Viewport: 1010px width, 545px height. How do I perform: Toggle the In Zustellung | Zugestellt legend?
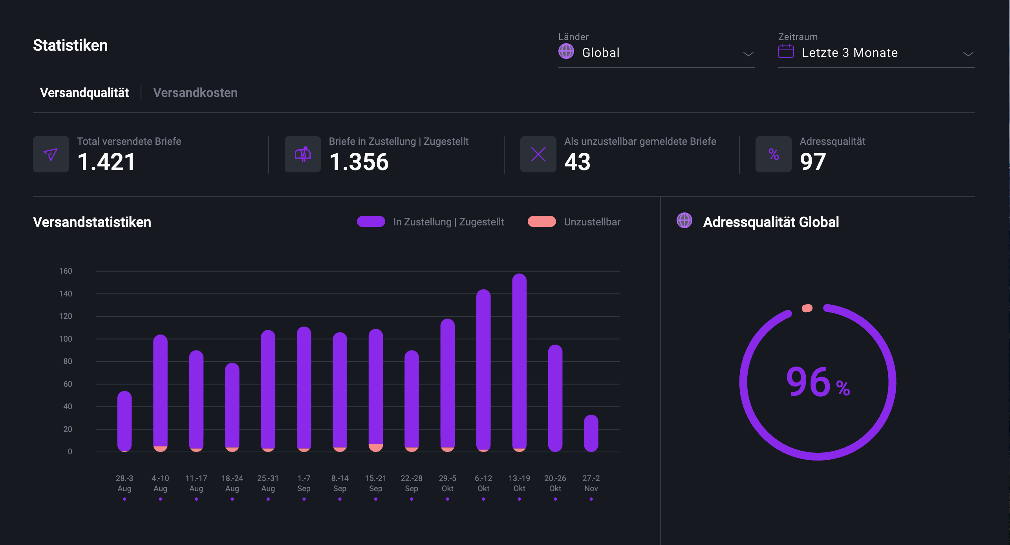click(x=448, y=222)
